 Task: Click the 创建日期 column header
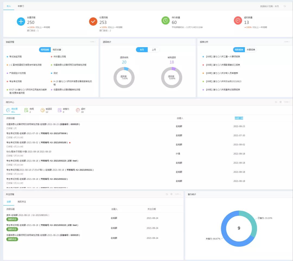[239, 118]
